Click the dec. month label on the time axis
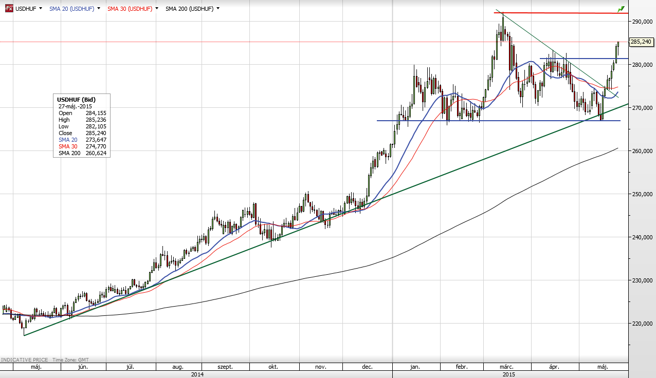The image size is (656, 378). (x=367, y=367)
